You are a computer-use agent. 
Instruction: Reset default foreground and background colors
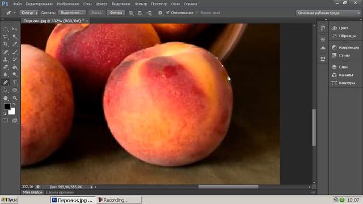[x=5, y=113]
